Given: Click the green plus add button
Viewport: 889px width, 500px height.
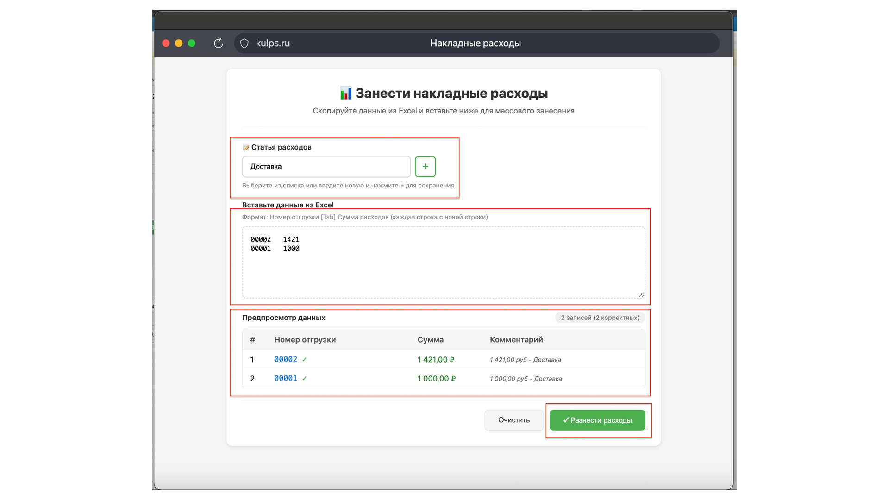Looking at the screenshot, I should (425, 167).
